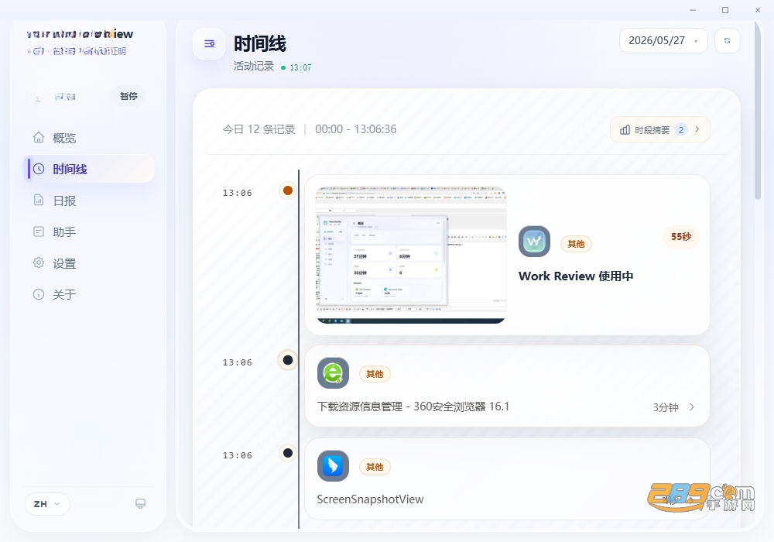Open the date picker showing 2026/05/27
Viewport: 774px width, 542px height.
click(663, 40)
